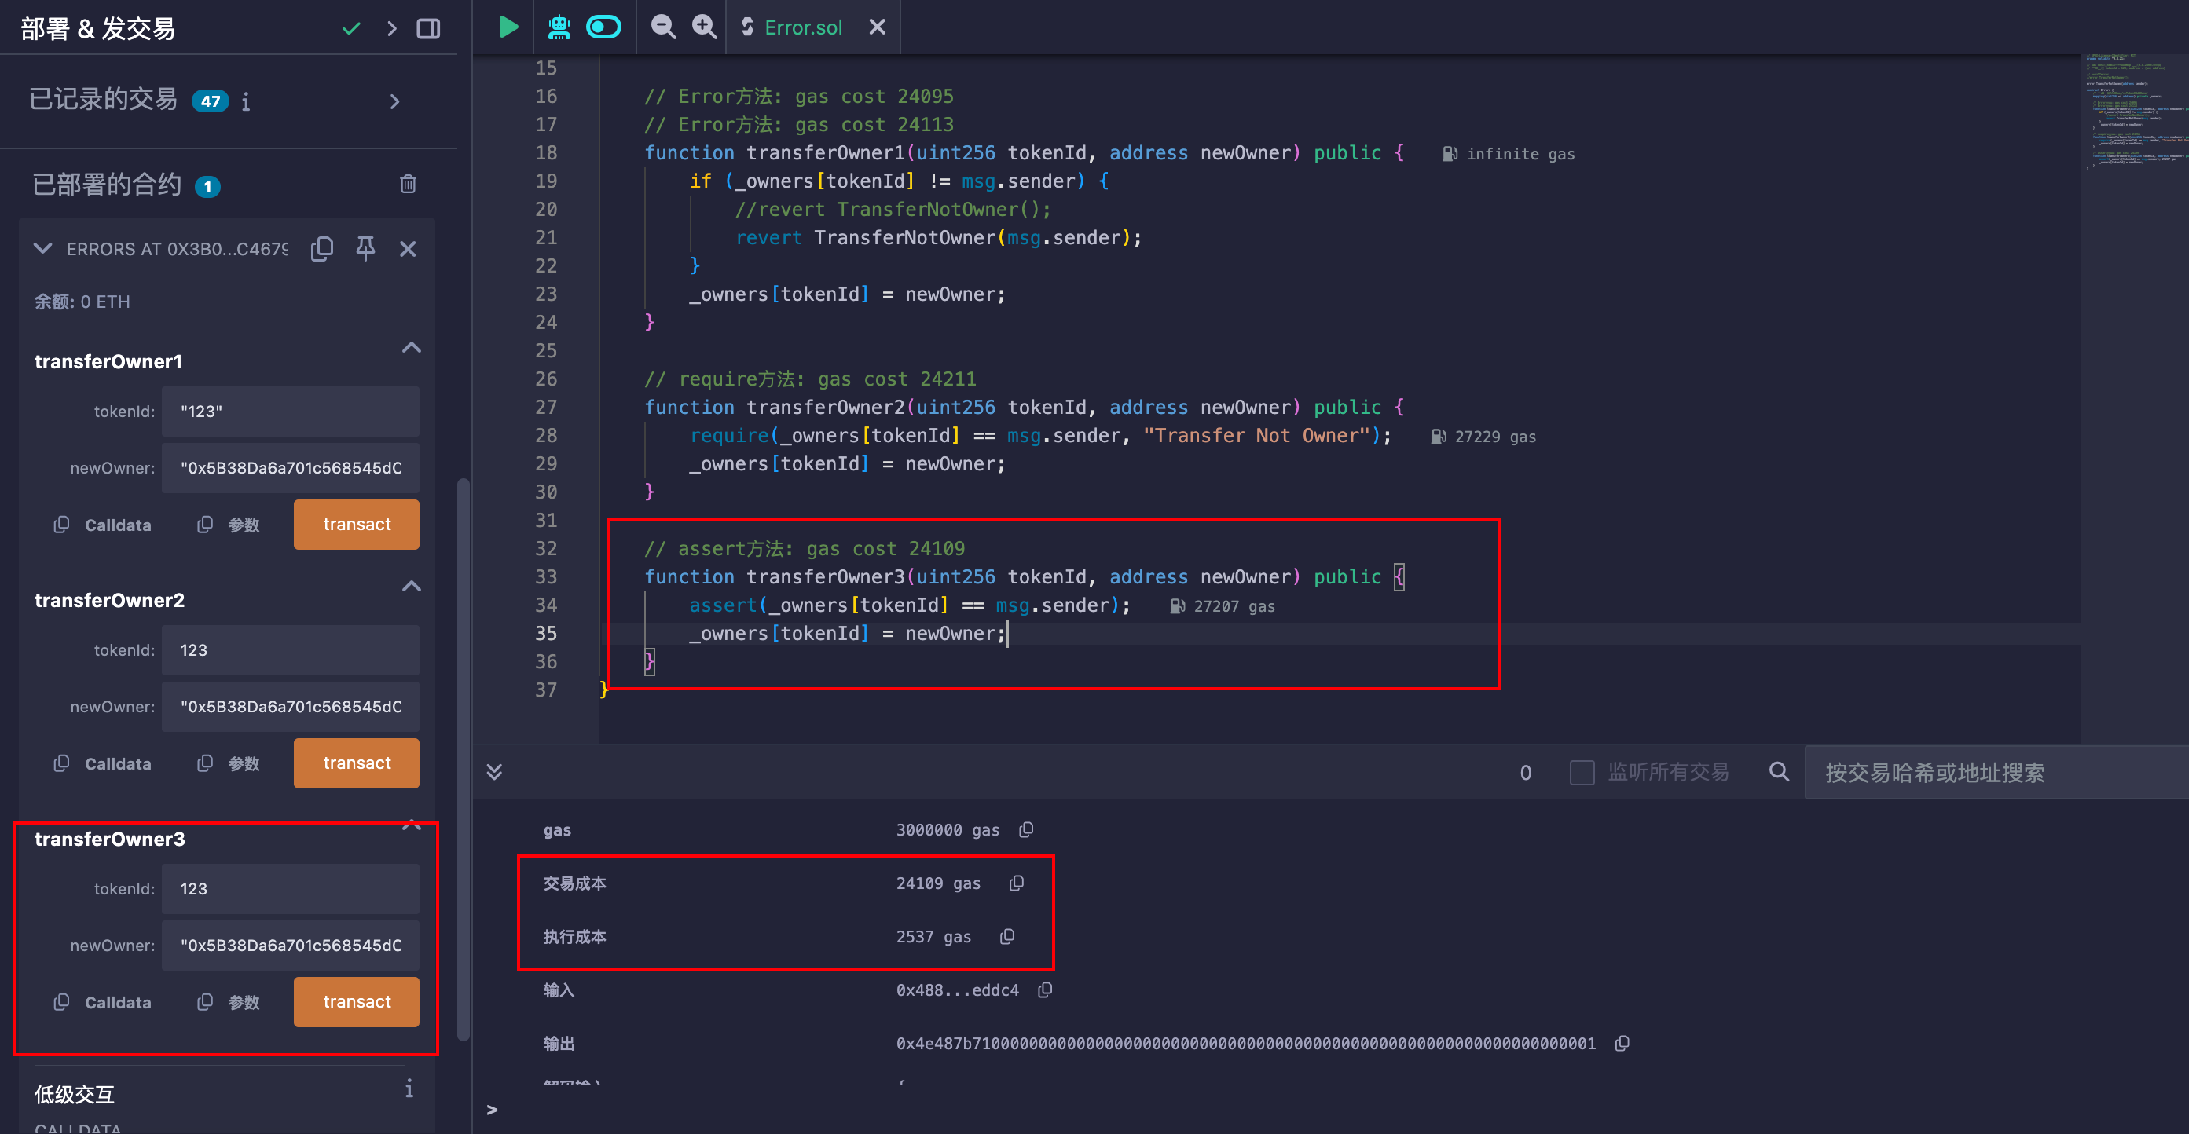Transact the transferOwner2 function
Viewport: 2189px width, 1134px height.
(357, 763)
